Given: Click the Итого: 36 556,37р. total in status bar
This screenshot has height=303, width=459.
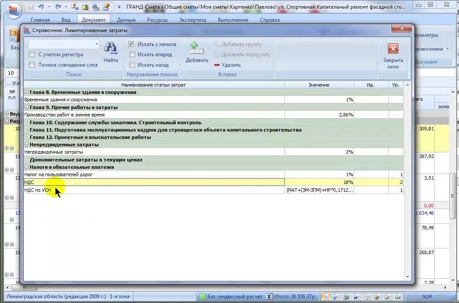Looking at the screenshot, I should click(295, 297).
